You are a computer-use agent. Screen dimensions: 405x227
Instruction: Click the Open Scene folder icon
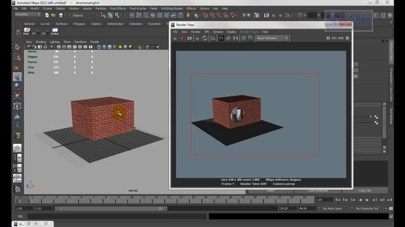coord(53,15)
